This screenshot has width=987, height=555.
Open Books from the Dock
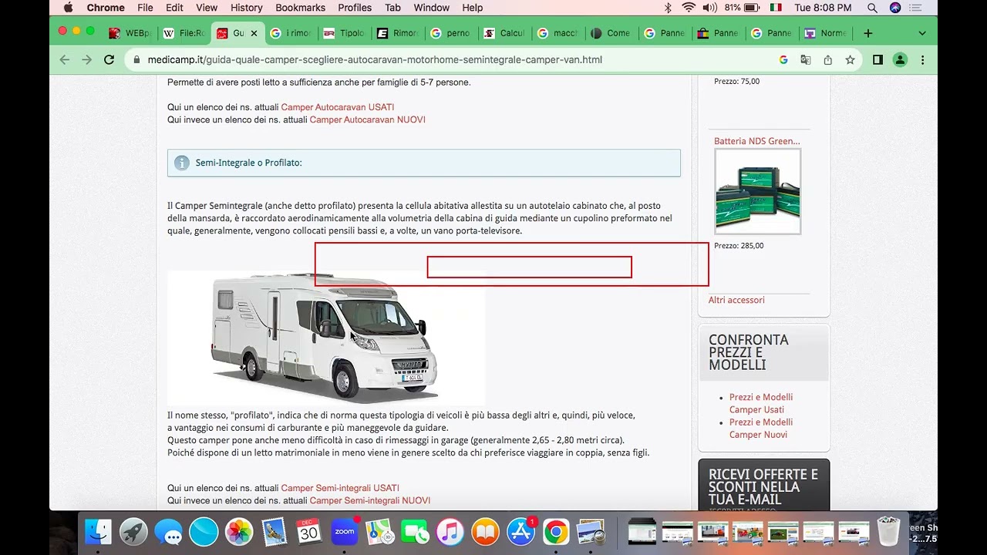[486, 532]
